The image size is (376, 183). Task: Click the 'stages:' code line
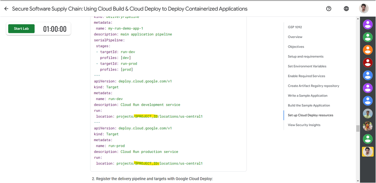tap(103, 46)
